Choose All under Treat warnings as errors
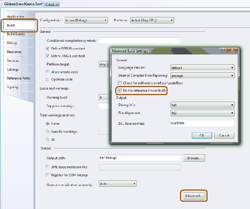This screenshot has height=209, width=250. click(48, 140)
